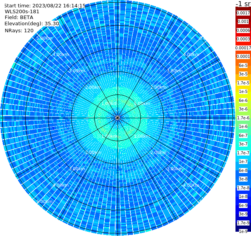Click the '1.7e-8' color scale label
The image size is (251, 236).
[243, 188]
